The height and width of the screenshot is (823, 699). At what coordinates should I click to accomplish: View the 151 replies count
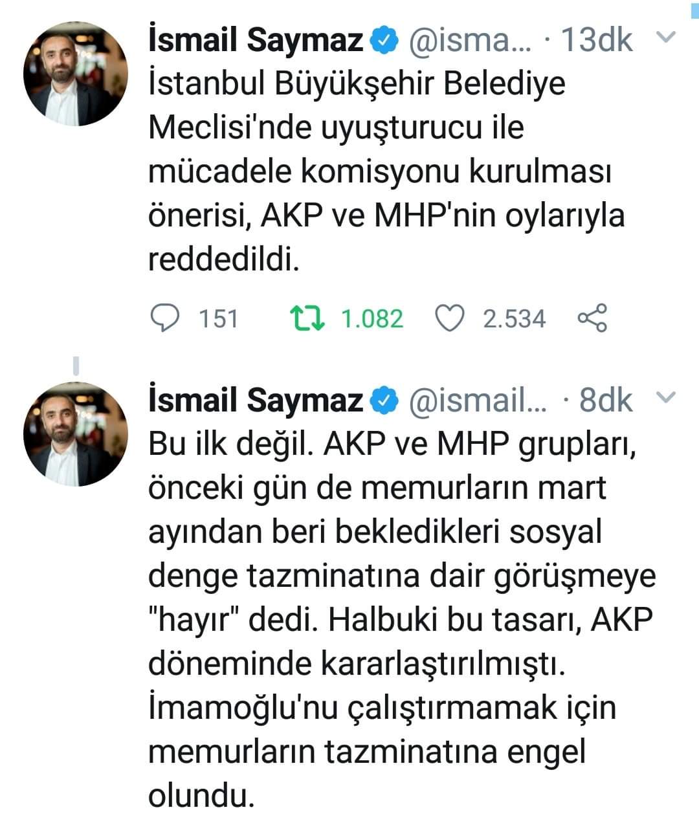218,319
